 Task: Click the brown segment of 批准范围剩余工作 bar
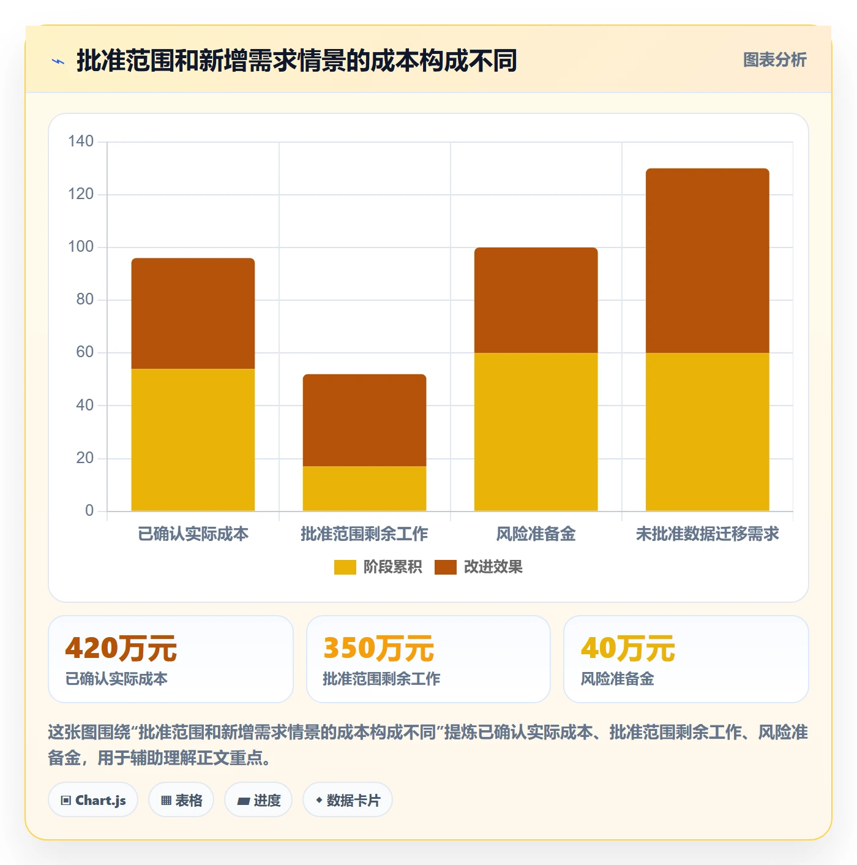[364, 420]
